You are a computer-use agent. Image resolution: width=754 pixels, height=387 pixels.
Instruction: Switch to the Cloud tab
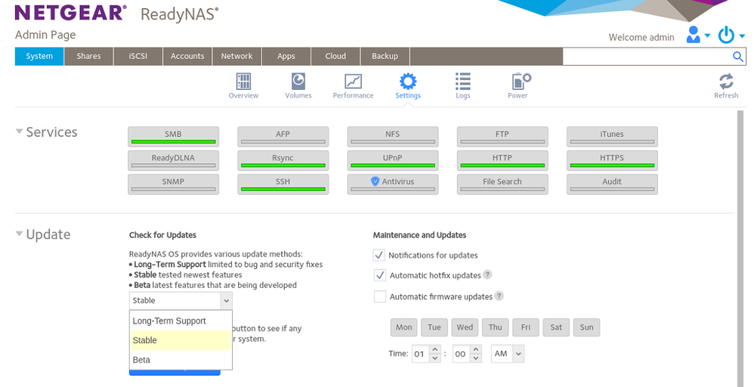pyautogui.click(x=335, y=57)
